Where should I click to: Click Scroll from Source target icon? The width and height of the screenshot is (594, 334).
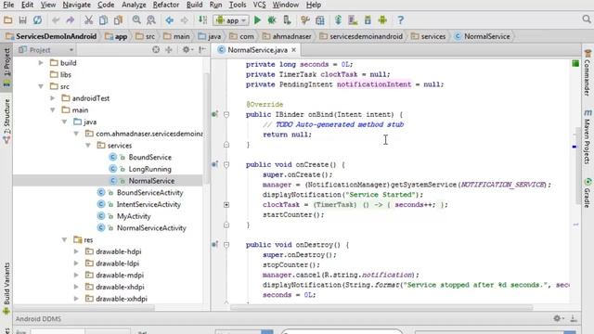tap(156, 49)
